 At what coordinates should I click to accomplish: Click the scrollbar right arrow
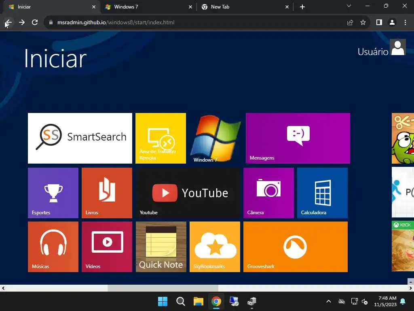pyautogui.click(x=411, y=288)
